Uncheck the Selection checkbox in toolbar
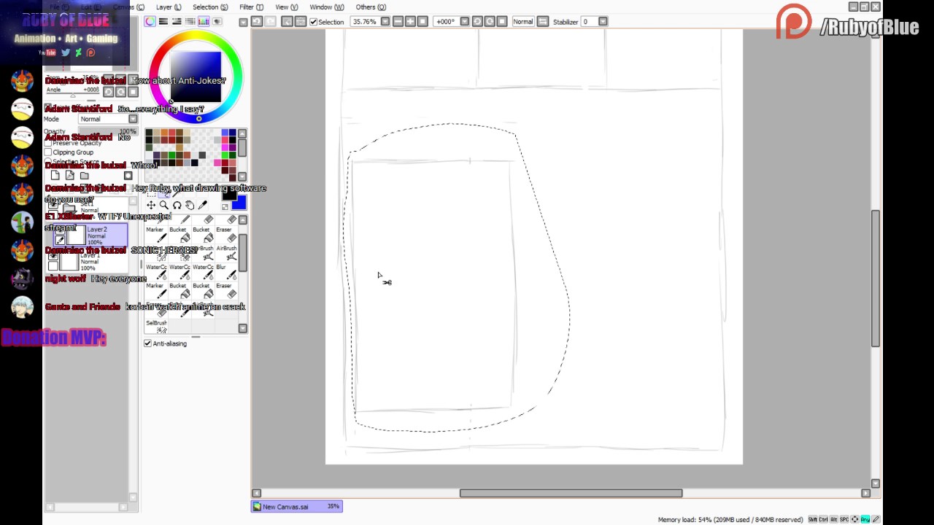 coord(314,22)
